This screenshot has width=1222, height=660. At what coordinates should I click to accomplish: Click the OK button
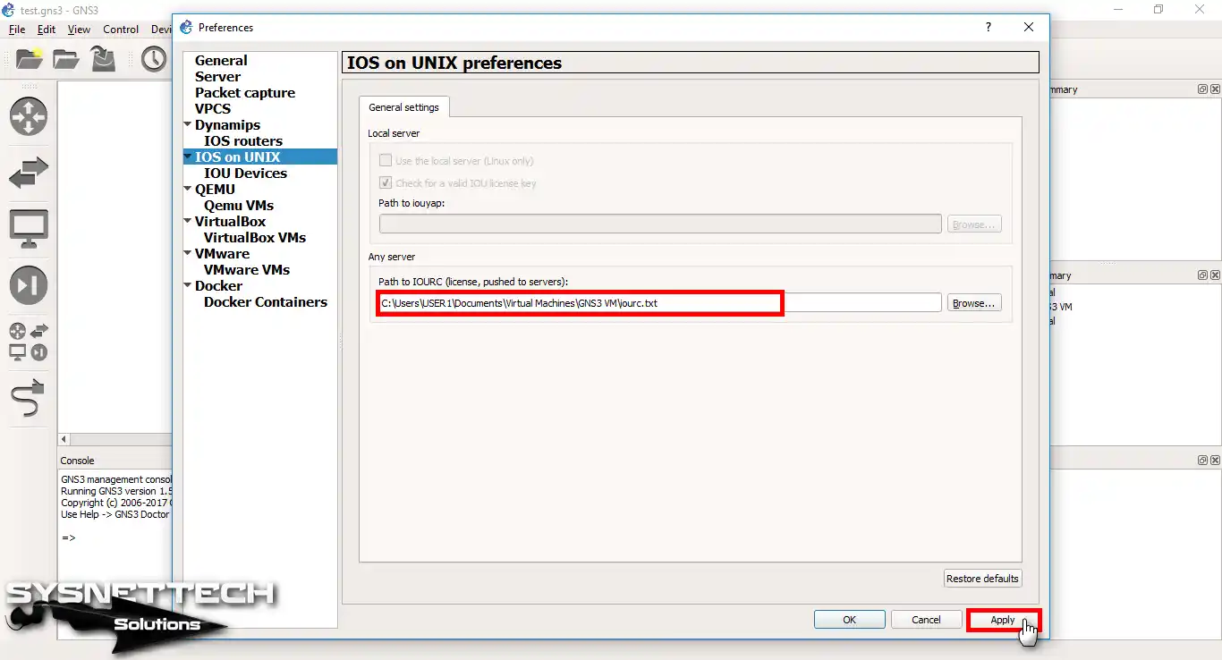[850, 620]
